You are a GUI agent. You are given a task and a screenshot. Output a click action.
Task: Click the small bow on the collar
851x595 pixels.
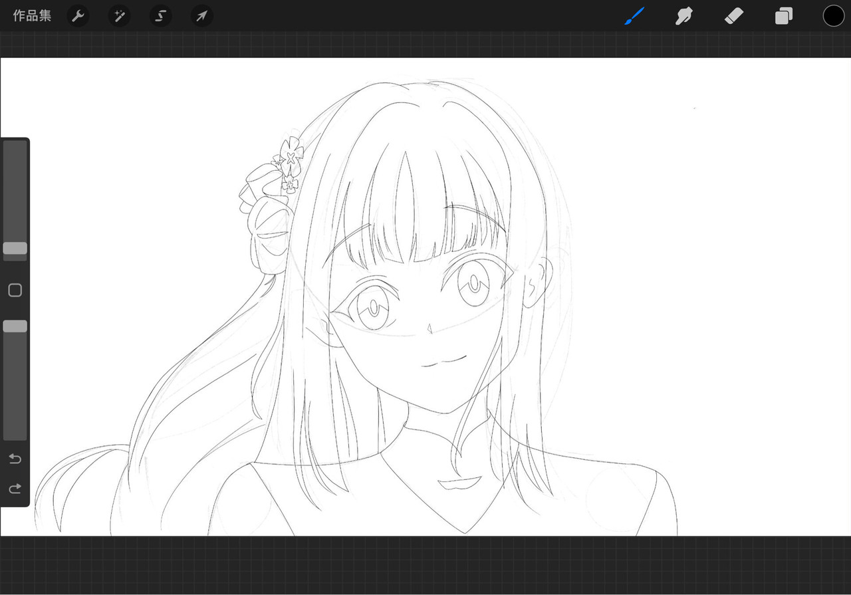(459, 483)
